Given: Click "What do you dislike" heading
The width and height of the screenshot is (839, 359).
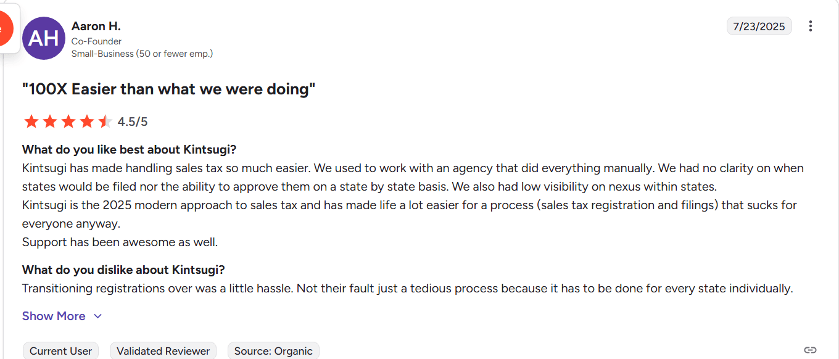Looking at the screenshot, I should pos(123,270).
